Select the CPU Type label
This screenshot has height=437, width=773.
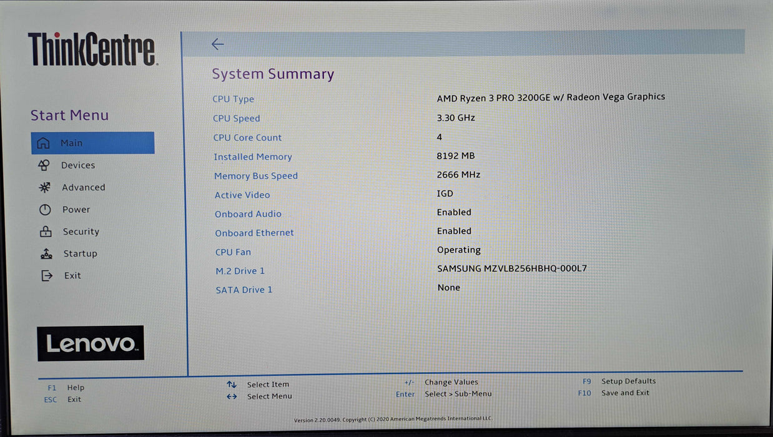coord(234,99)
